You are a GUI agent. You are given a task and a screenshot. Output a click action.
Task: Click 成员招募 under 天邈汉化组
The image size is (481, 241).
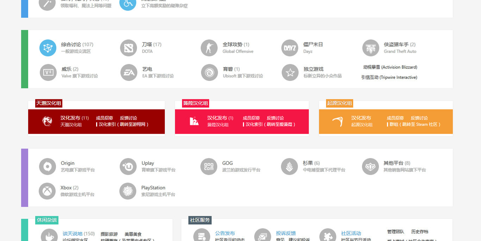pyautogui.click(x=105, y=118)
